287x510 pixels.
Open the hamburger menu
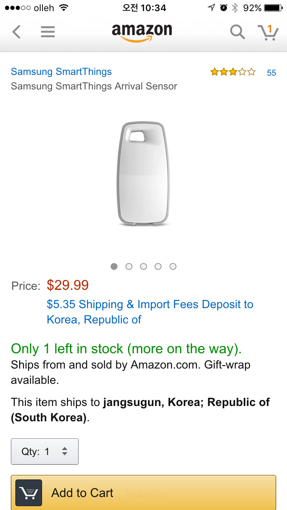[48, 32]
